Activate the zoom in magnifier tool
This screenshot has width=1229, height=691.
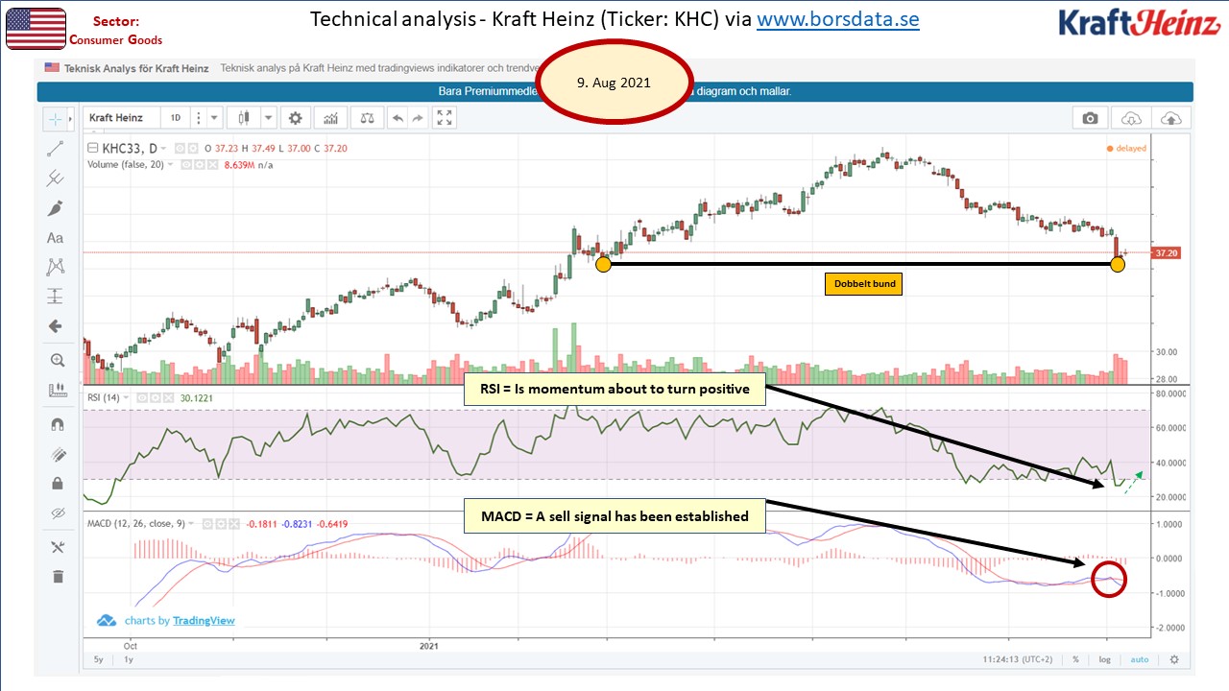pos(56,361)
